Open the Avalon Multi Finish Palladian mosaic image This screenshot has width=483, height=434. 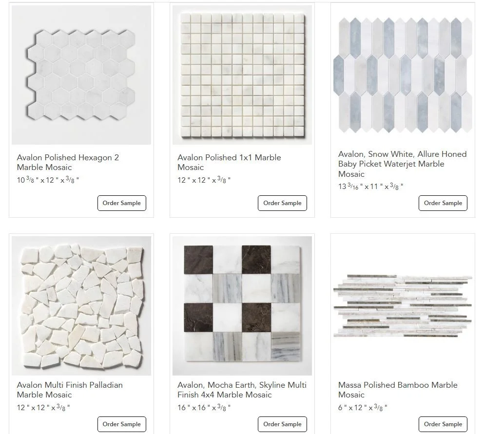81,305
